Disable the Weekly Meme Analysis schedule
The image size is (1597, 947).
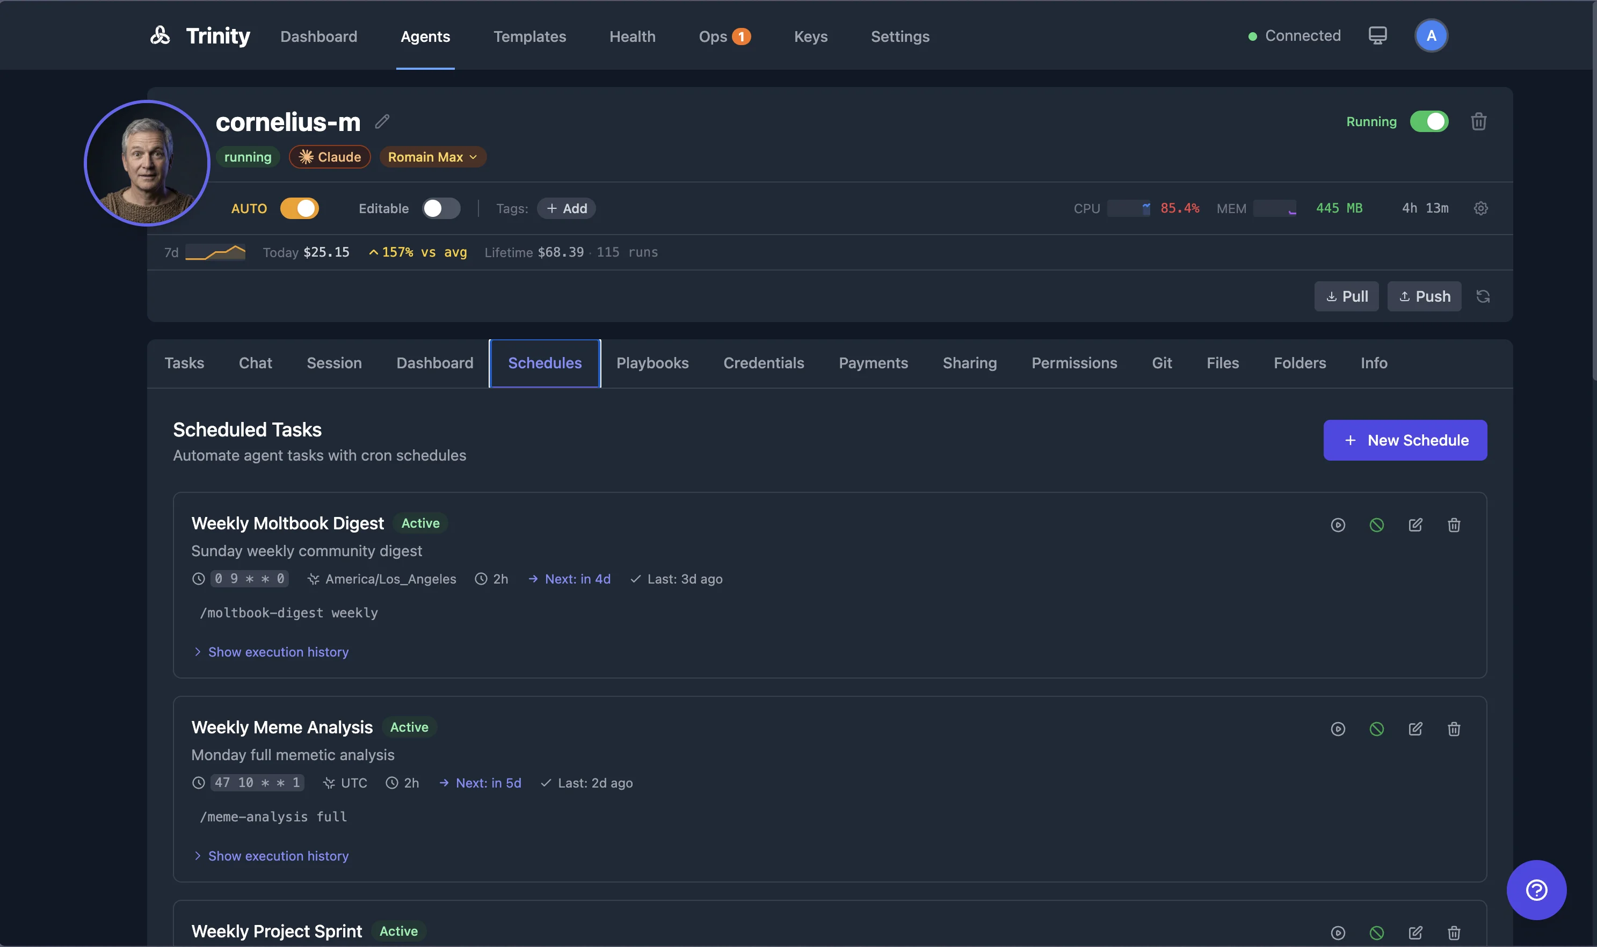pyautogui.click(x=1377, y=729)
